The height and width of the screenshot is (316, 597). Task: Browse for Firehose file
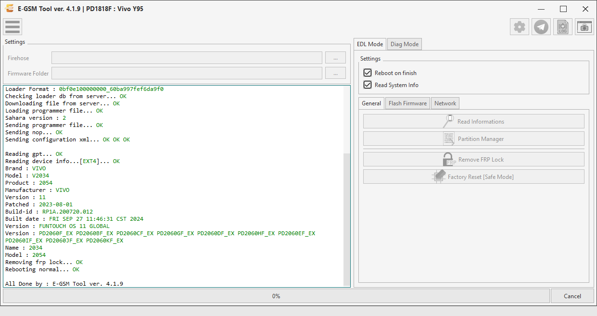pyautogui.click(x=335, y=58)
